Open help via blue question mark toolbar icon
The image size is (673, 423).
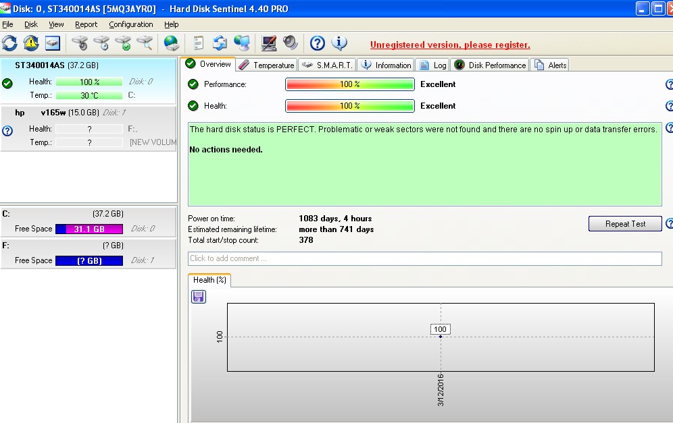point(318,43)
